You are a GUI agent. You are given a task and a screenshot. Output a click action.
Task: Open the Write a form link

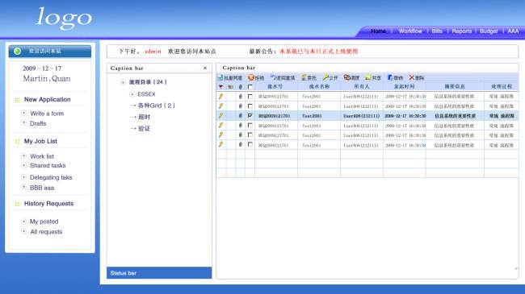click(x=47, y=114)
